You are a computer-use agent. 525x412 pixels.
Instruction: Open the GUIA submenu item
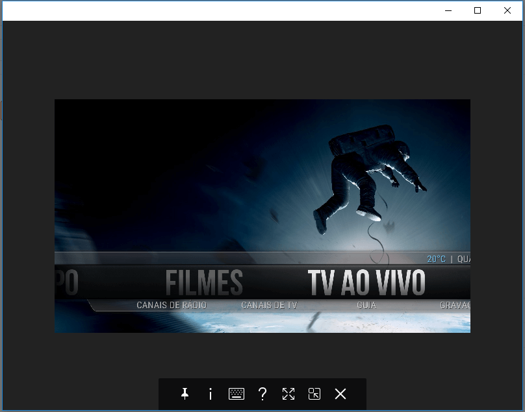tap(366, 306)
